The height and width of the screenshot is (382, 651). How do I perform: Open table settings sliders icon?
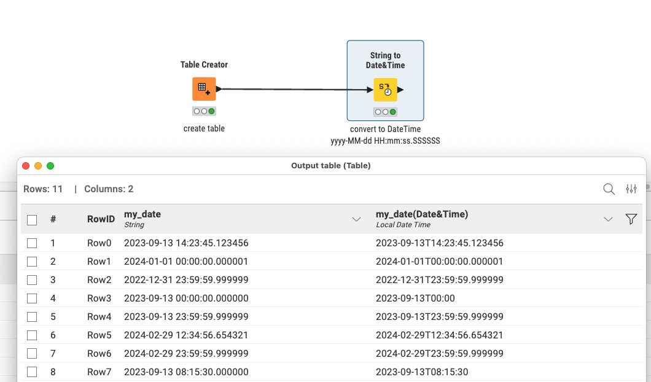point(631,189)
